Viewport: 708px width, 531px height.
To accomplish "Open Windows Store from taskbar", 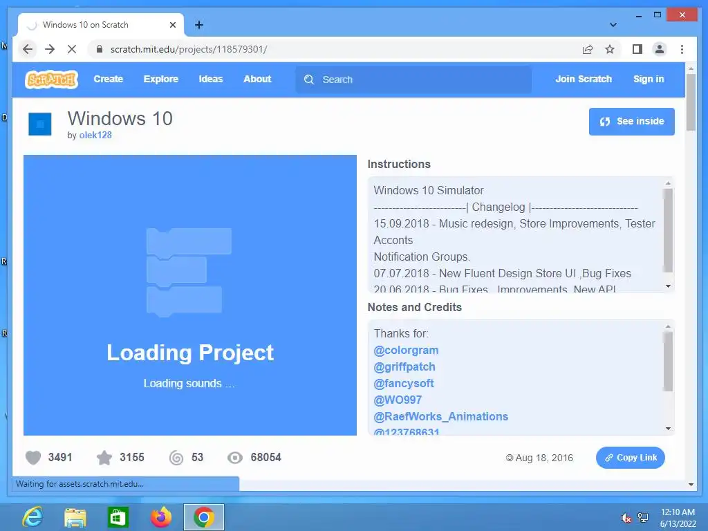I will pos(118,517).
